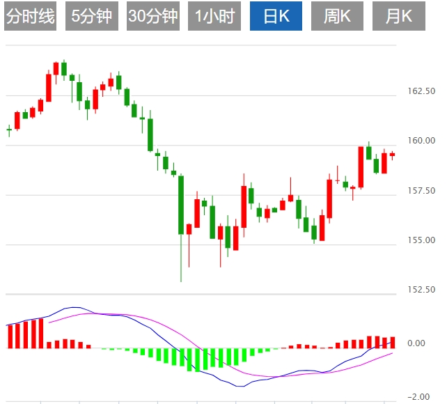
Task: Click the 157.50 price axis label
Action: [421, 191]
